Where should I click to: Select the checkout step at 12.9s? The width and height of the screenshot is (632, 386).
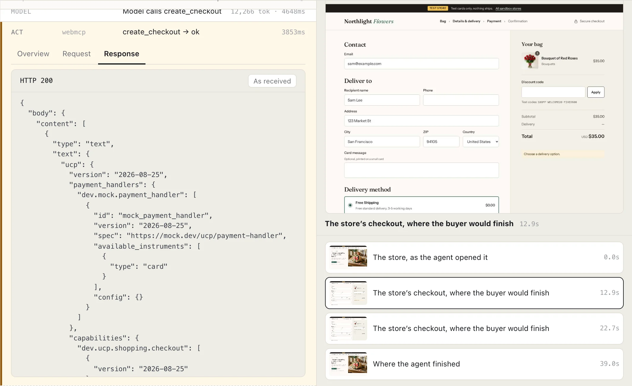pos(474,293)
